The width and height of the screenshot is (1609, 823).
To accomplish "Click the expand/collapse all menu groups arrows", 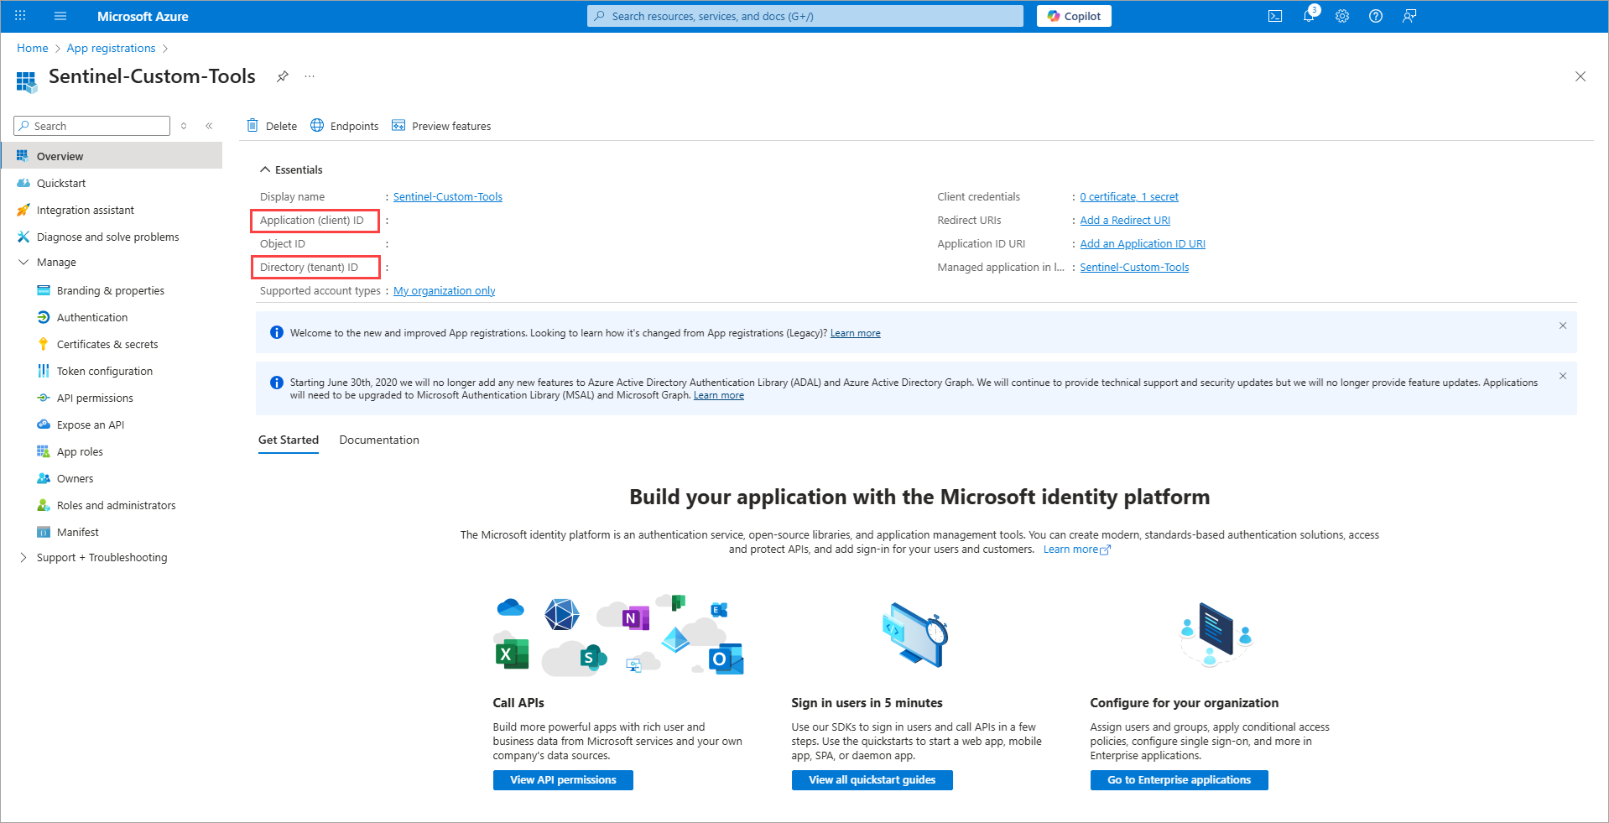I will click(x=184, y=126).
